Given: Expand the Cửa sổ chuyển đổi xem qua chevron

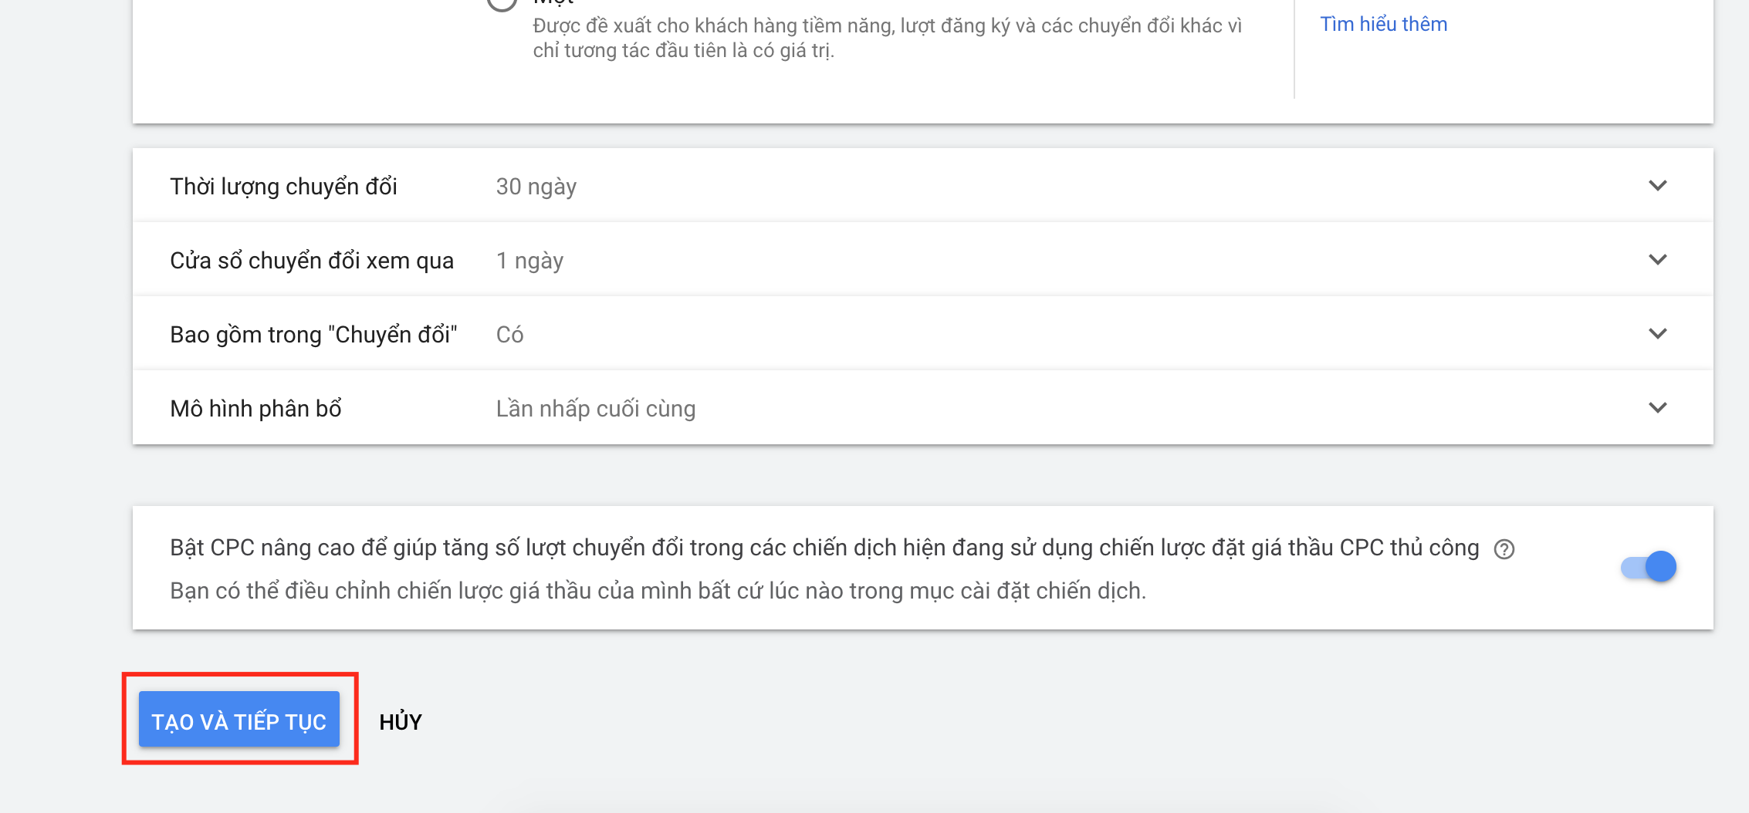Looking at the screenshot, I should coord(1657,260).
